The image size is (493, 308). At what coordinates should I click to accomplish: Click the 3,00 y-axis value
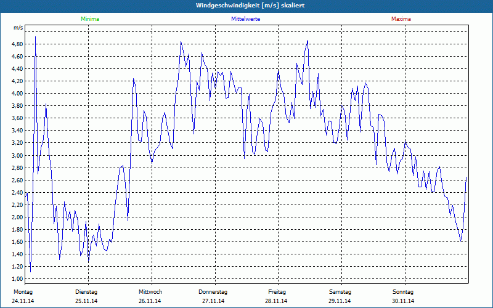point(18,155)
